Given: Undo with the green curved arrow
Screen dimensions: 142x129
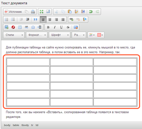Looking at the screenshot, I should pos(91,11).
